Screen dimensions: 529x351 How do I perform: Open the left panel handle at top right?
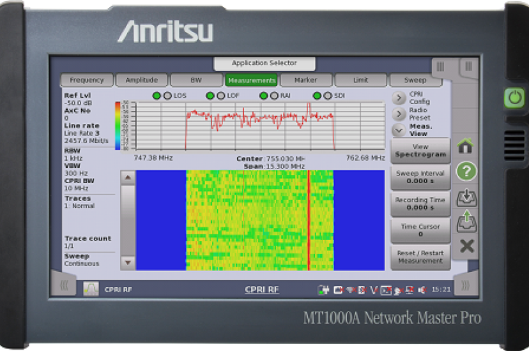(441, 66)
